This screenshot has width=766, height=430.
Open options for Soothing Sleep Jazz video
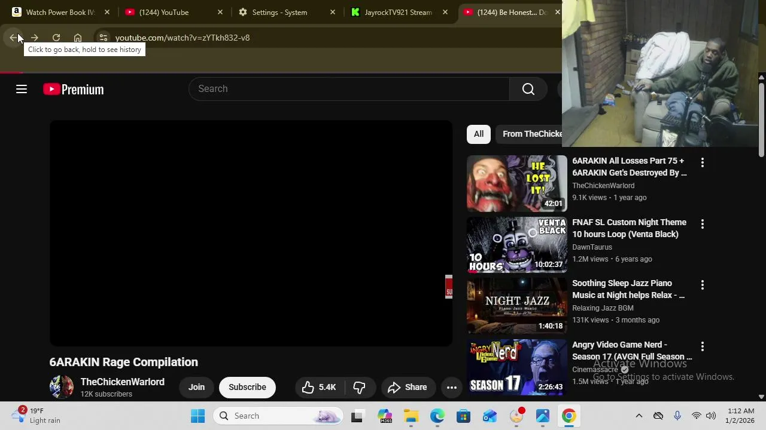(703, 285)
